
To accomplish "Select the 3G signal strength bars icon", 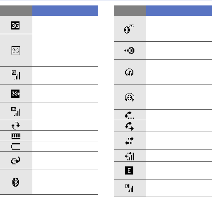I will click(16, 75).
